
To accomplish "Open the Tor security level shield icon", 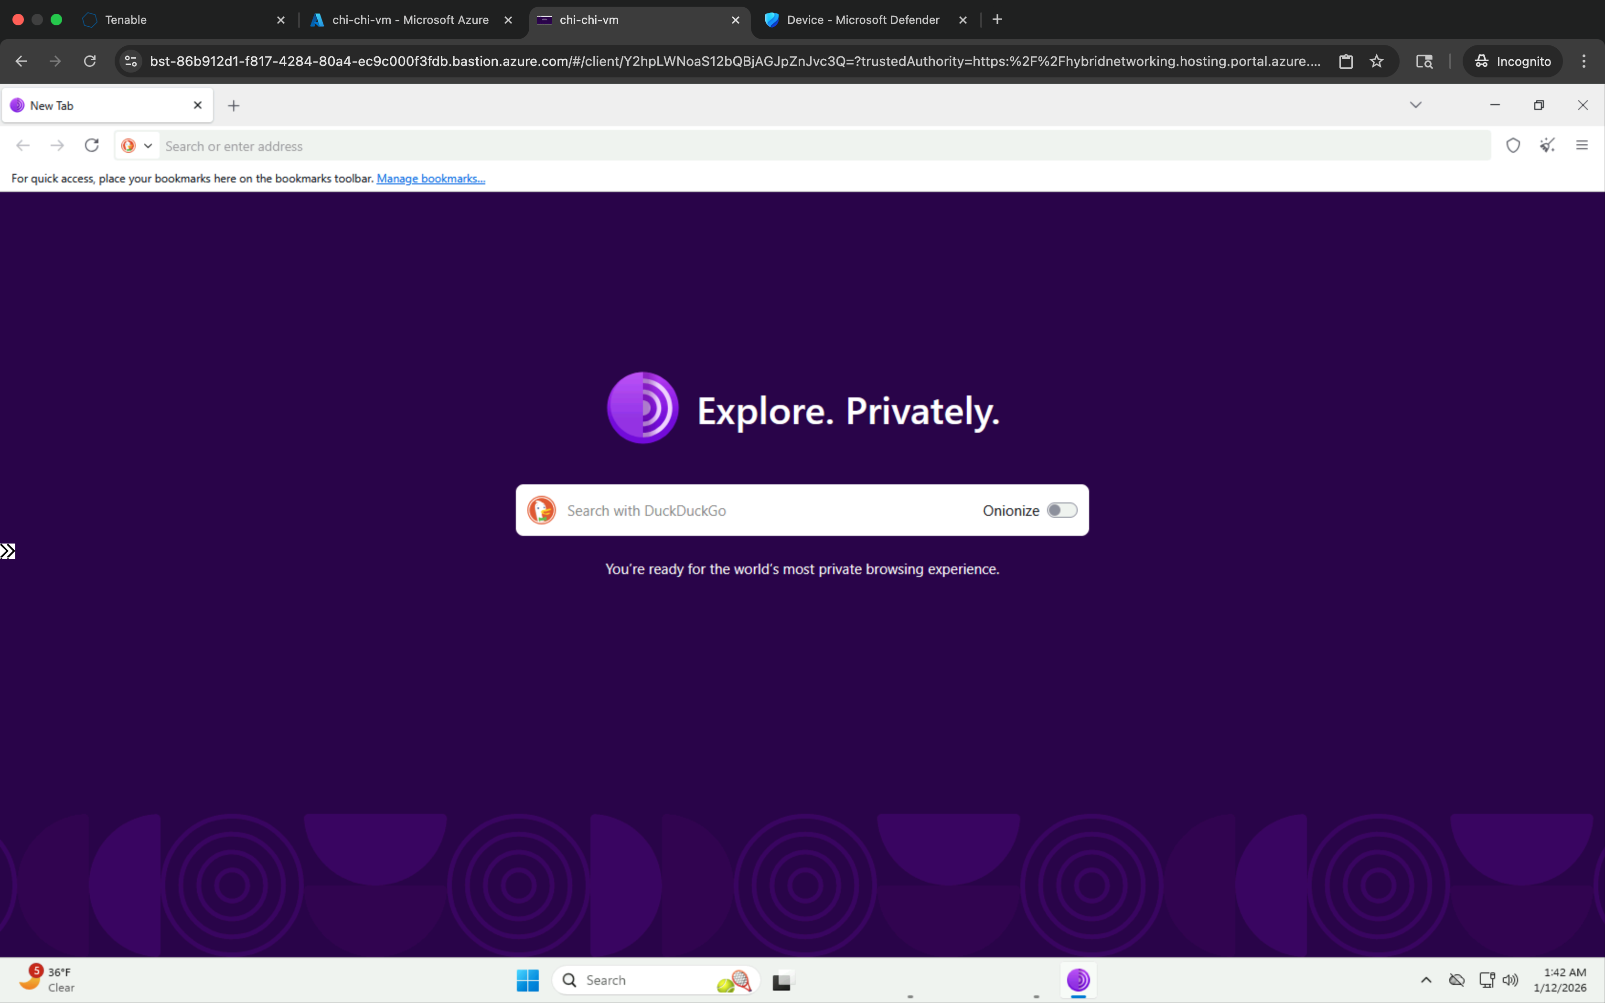I will [x=1513, y=145].
